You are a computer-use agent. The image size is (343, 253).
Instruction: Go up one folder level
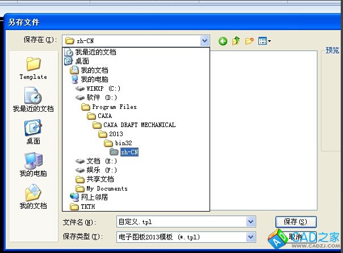pos(236,41)
